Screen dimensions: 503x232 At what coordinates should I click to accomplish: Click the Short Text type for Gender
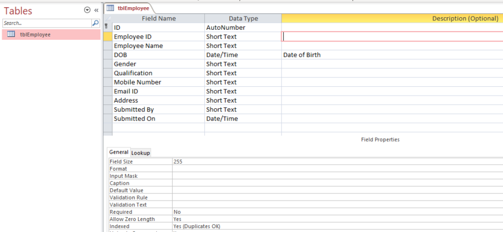click(x=243, y=64)
